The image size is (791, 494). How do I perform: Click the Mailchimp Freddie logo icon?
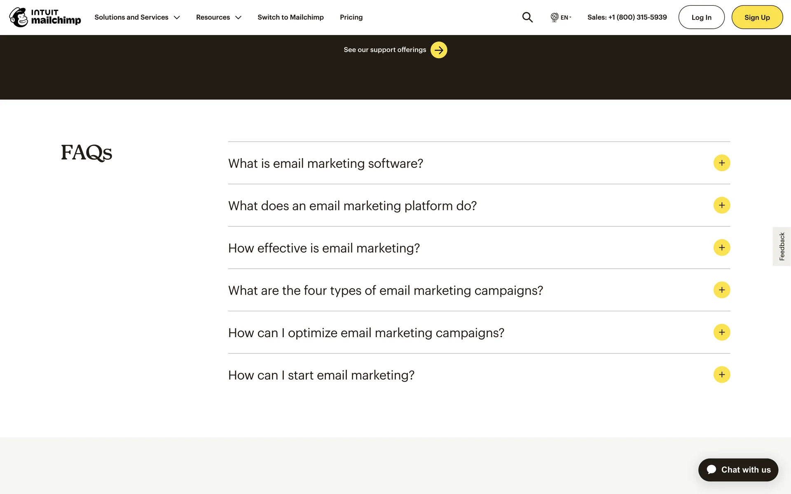[19, 17]
